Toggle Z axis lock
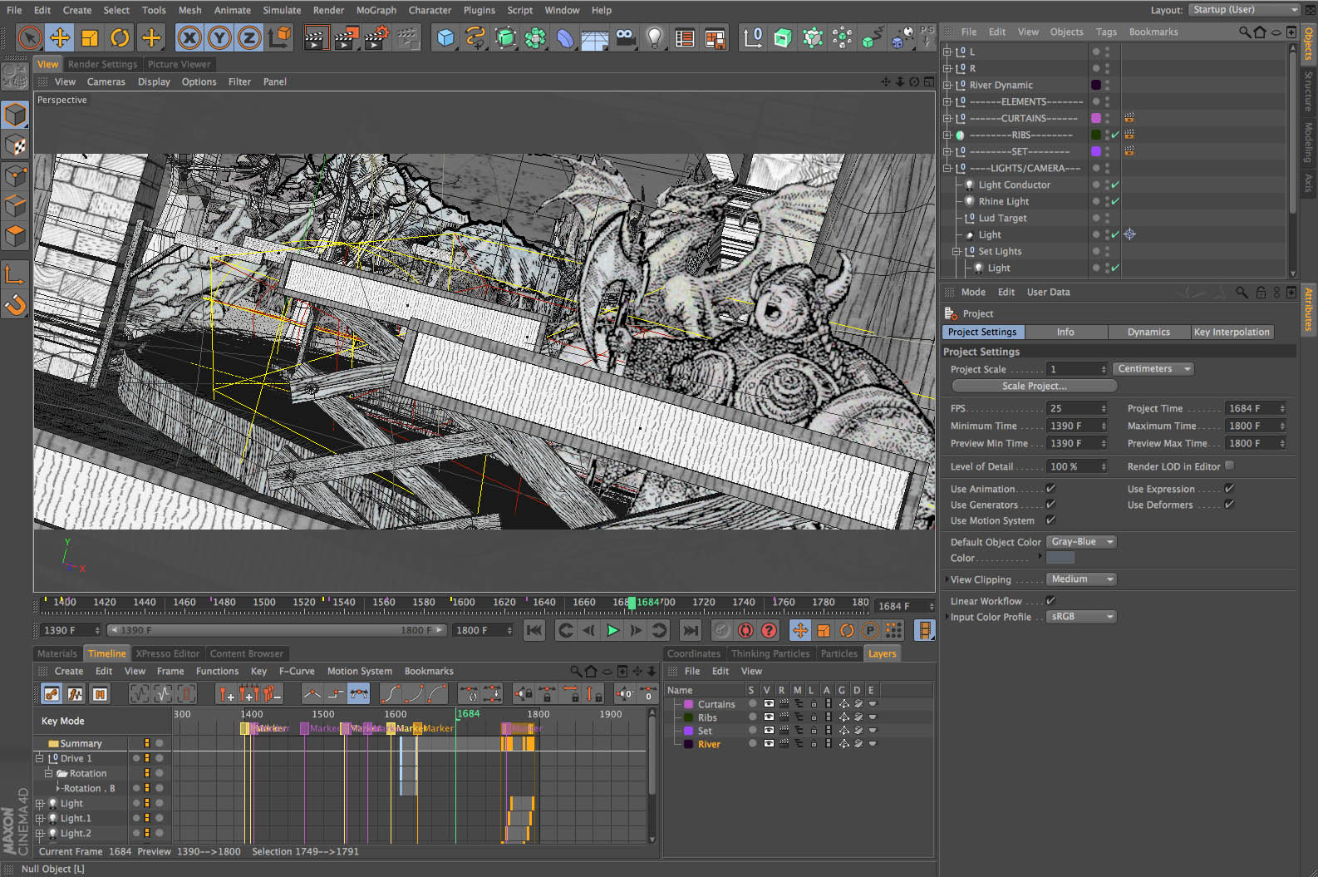 (249, 37)
